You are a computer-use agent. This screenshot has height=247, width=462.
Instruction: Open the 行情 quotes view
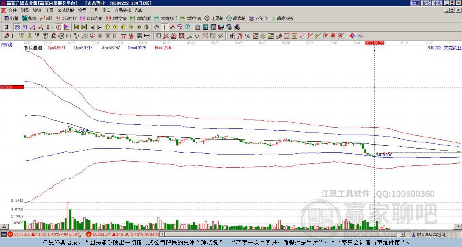click(11, 18)
